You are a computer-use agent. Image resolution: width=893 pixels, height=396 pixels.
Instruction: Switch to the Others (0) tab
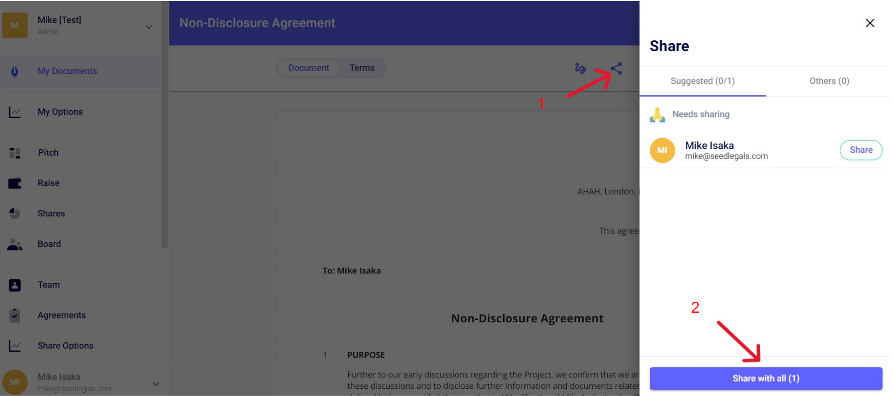[x=829, y=81]
